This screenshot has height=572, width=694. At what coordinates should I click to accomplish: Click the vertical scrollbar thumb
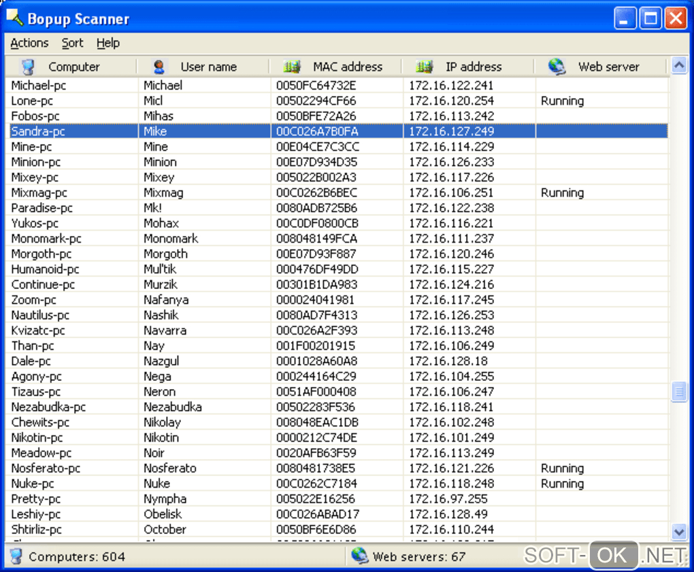tap(679, 391)
